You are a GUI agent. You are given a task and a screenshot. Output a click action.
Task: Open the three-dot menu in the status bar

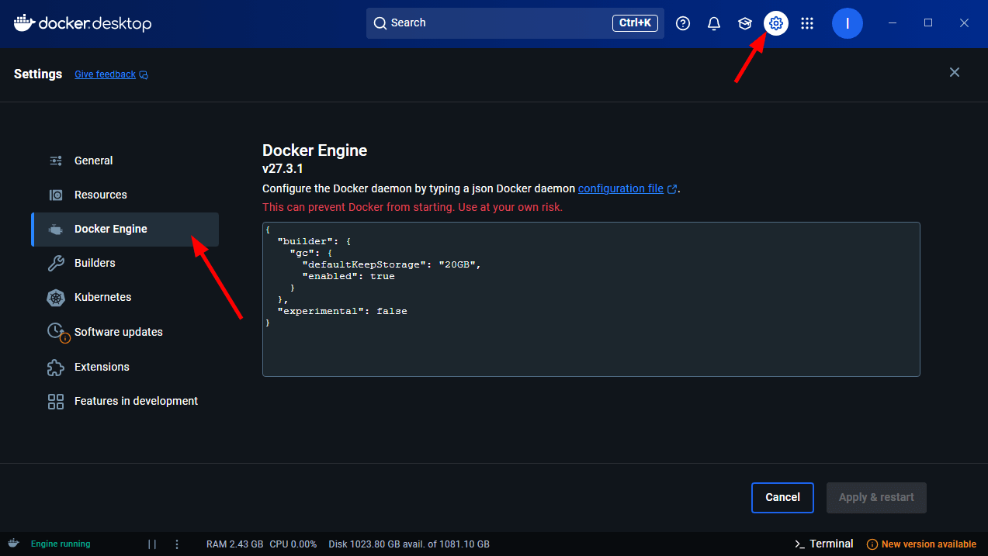[177, 544]
